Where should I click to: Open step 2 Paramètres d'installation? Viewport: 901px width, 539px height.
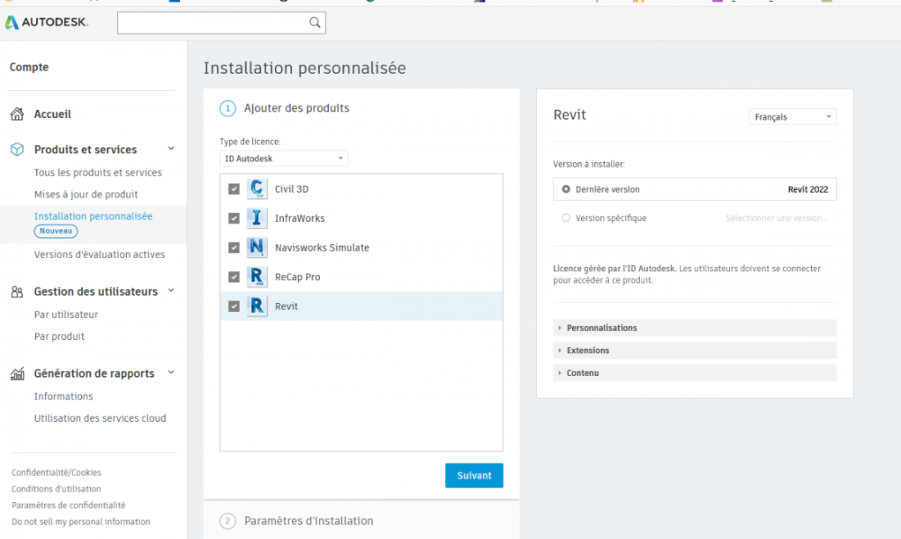click(308, 521)
